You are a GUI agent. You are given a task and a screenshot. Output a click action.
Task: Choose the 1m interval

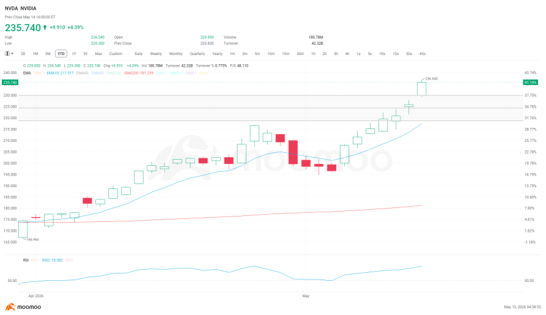coord(232,54)
